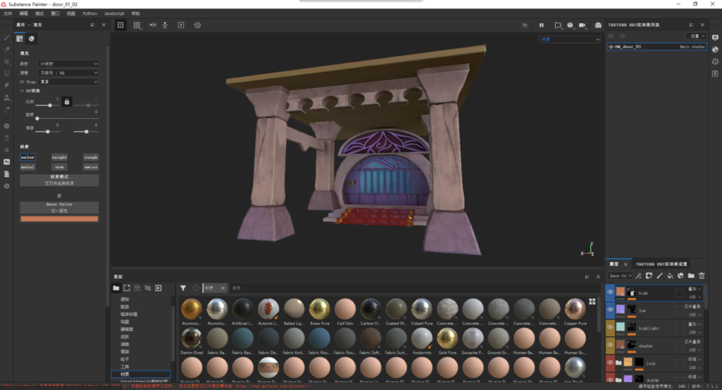Image resolution: width=722 pixels, height=390 pixels.
Task: Add a new folder in layer stack
Action: tap(691, 276)
